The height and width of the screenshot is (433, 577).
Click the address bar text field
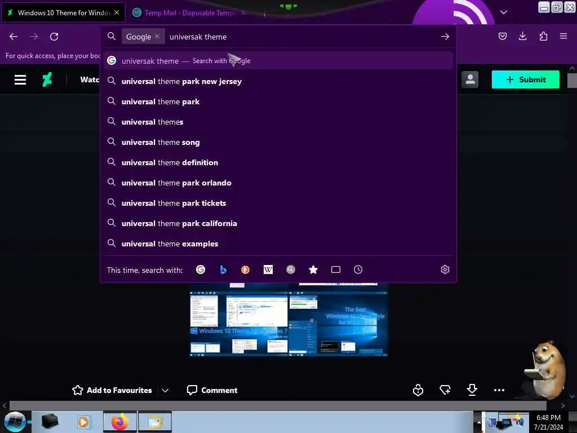(x=302, y=37)
